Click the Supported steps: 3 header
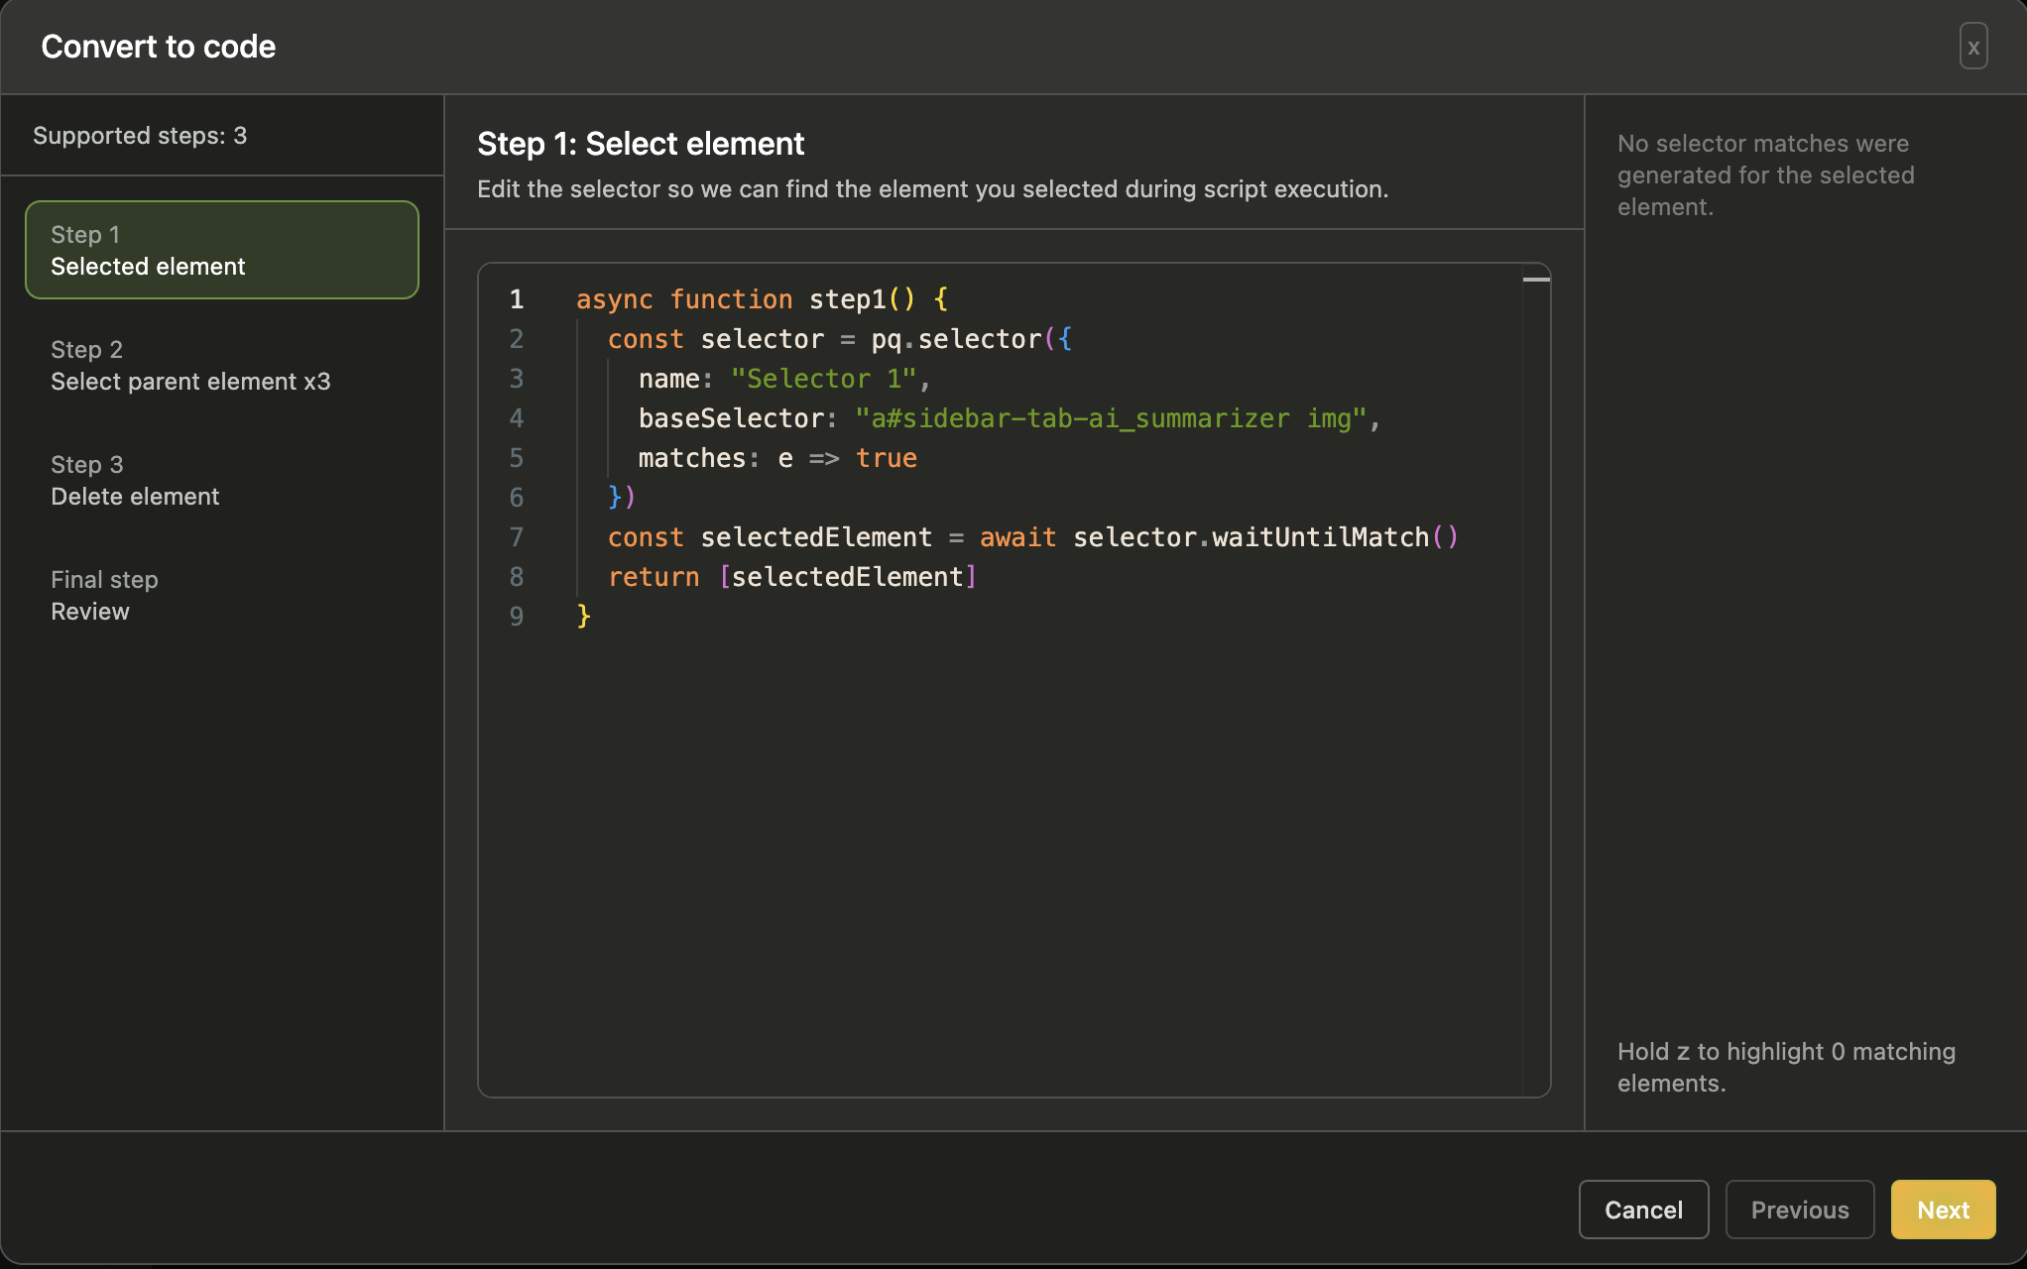The height and width of the screenshot is (1269, 2027). coord(140,136)
